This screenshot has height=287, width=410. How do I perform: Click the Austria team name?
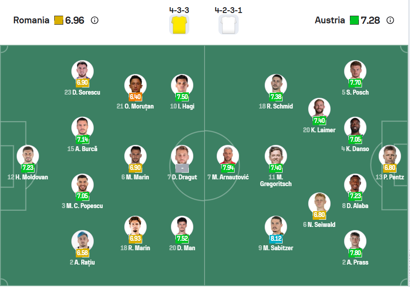(x=330, y=20)
